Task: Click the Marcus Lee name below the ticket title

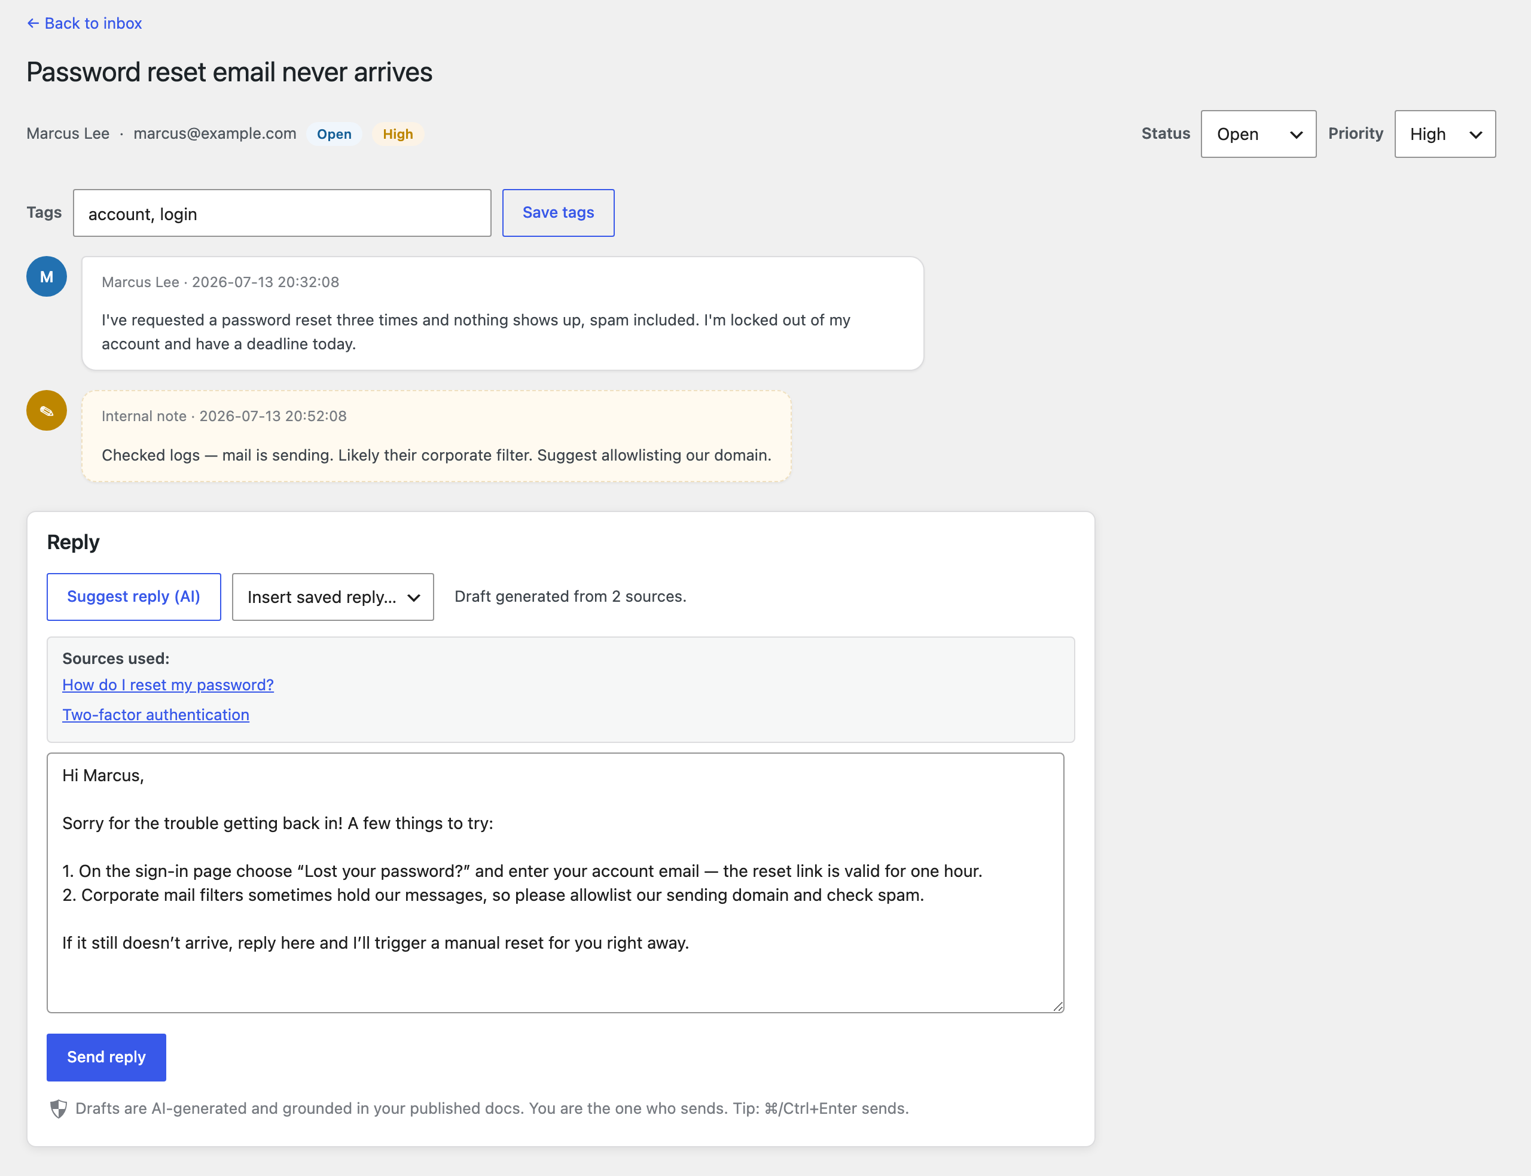Action: (x=68, y=133)
